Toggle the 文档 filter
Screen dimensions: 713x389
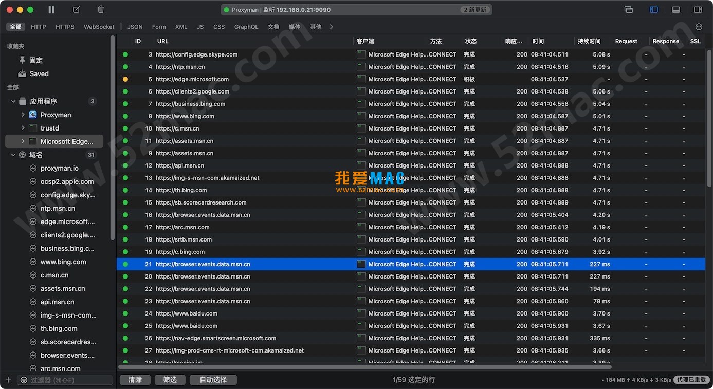pyautogui.click(x=273, y=27)
